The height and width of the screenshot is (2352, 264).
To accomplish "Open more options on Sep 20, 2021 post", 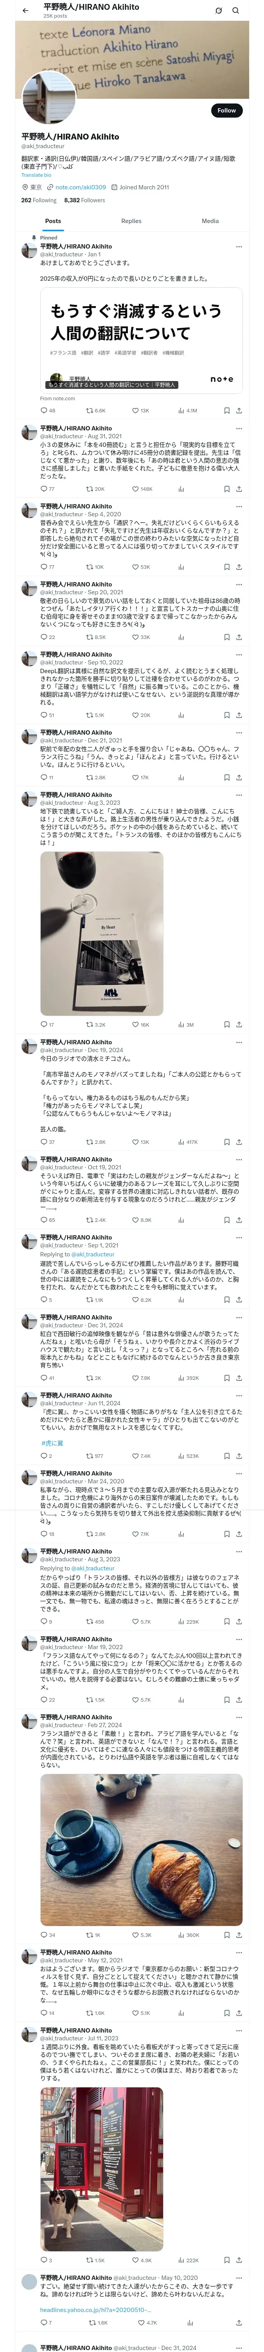I will 239,584.
